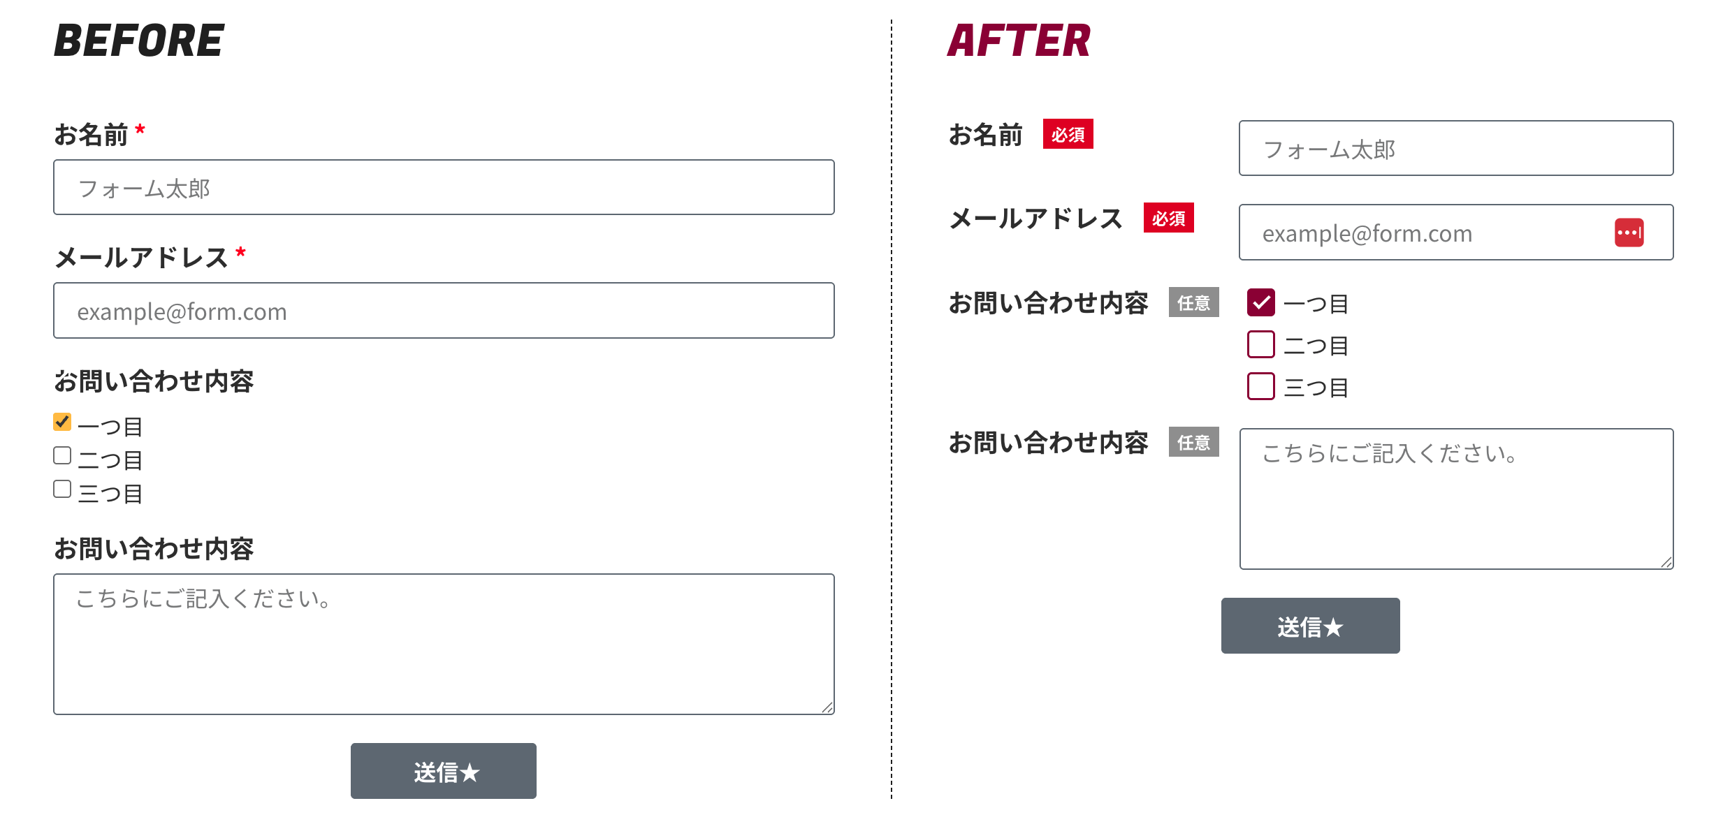1716x838 pixels.
Task: Click the red 必須 badge beside お名前
Action: [1068, 134]
